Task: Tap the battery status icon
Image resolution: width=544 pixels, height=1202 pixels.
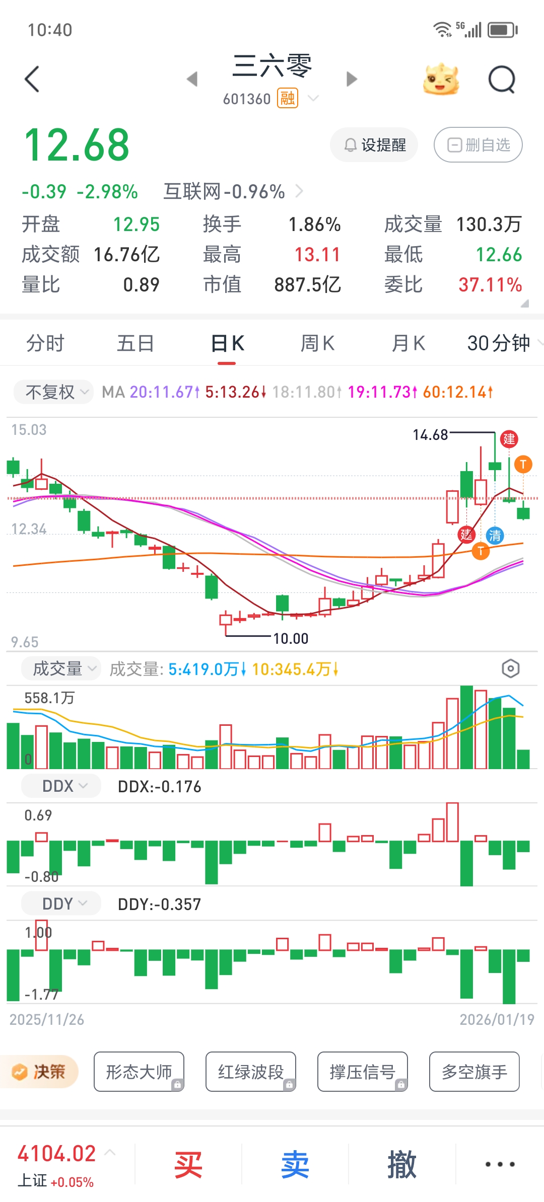Action: [503, 30]
